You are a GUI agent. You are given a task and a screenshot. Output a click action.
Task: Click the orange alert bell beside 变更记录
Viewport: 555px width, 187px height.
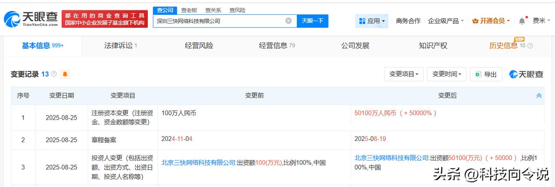tap(65, 74)
